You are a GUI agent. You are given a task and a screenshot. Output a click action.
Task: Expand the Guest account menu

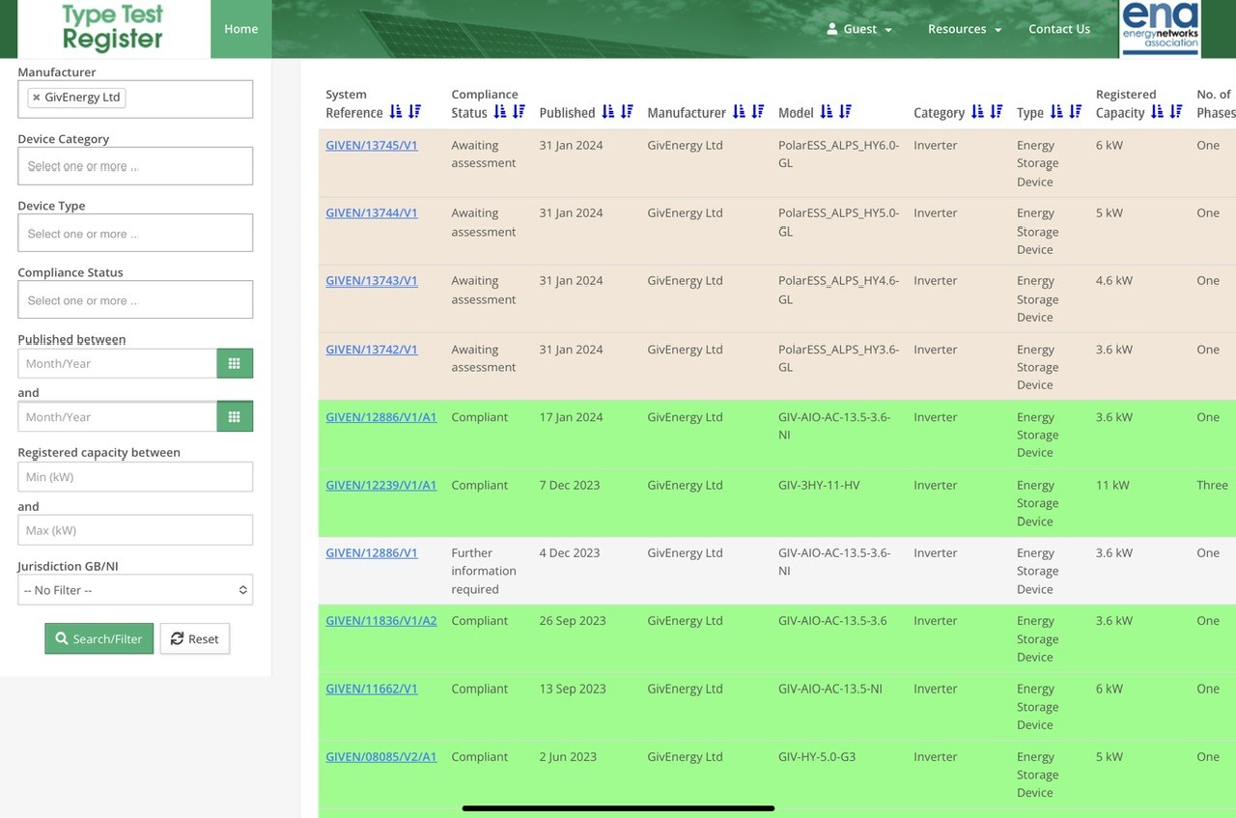(x=858, y=29)
